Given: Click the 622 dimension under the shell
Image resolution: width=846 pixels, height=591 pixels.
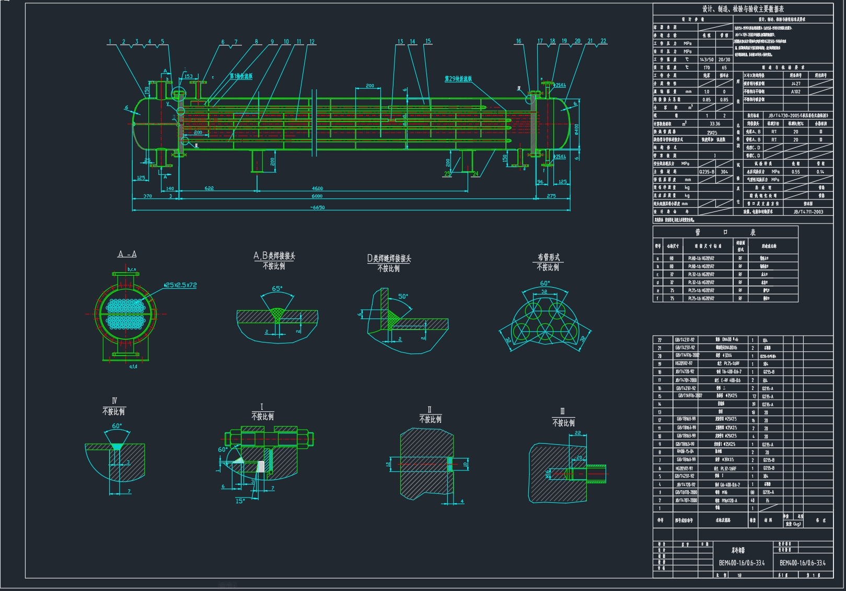Looking at the screenshot, I should tap(209, 188).
